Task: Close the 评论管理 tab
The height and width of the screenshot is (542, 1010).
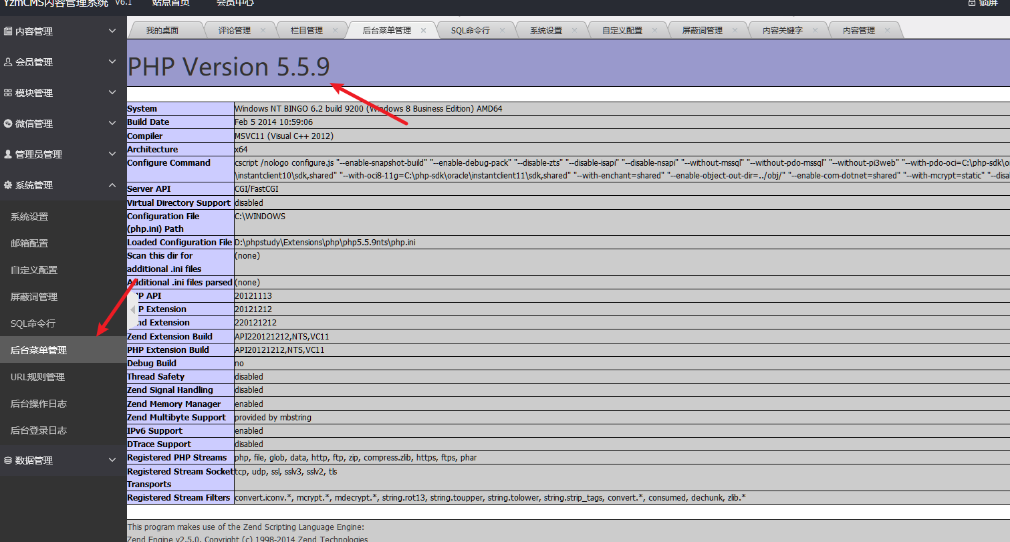Action: (x=263, y=30)
